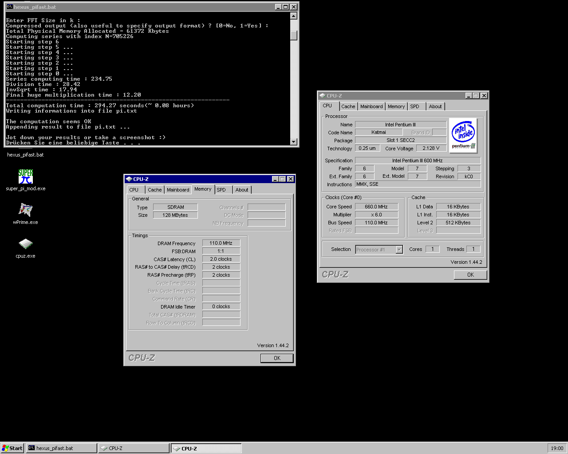Viewport: 568px width, 454px height.
Task: Click the Core Speed value 660.0 MHz
Action: click(x=376, y=207)
